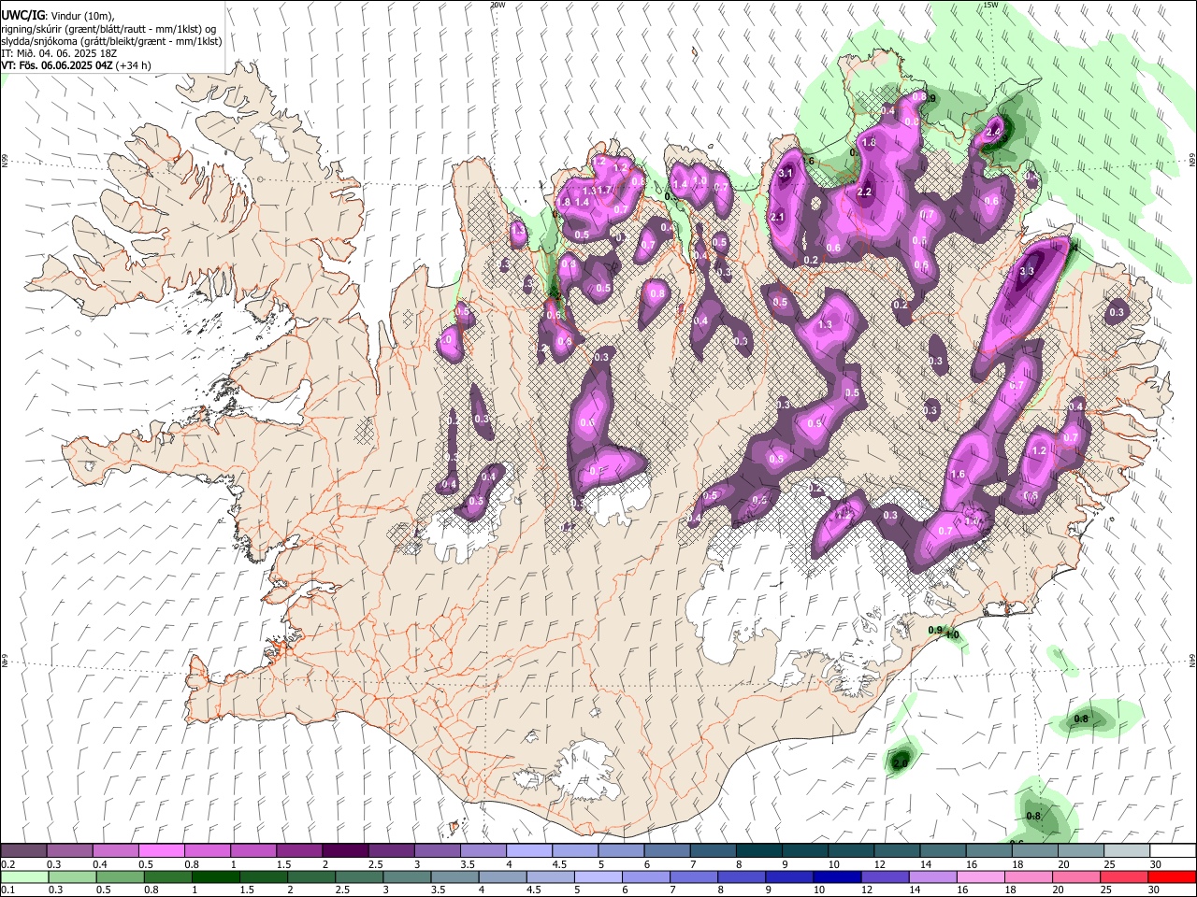
Task: Pick the lightest green 0.1 swatch in rain scale
Action: point(23,877)
